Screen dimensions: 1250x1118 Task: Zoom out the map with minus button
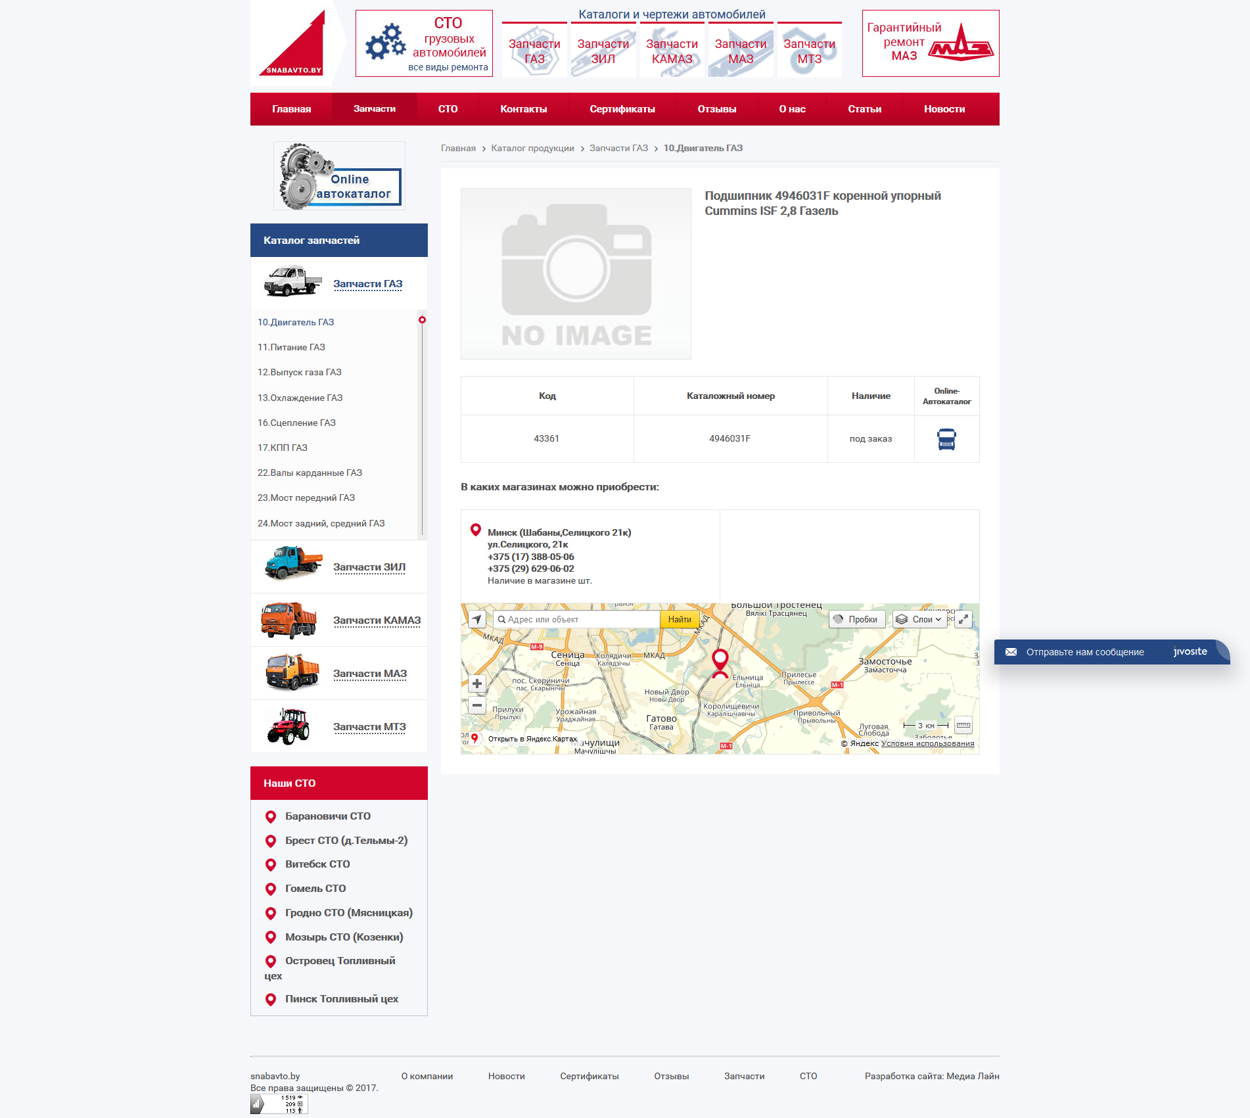click(x=477, y=705)
